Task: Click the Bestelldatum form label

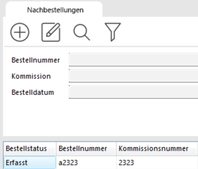Action: pyautogui.click(x=33, y=92)
